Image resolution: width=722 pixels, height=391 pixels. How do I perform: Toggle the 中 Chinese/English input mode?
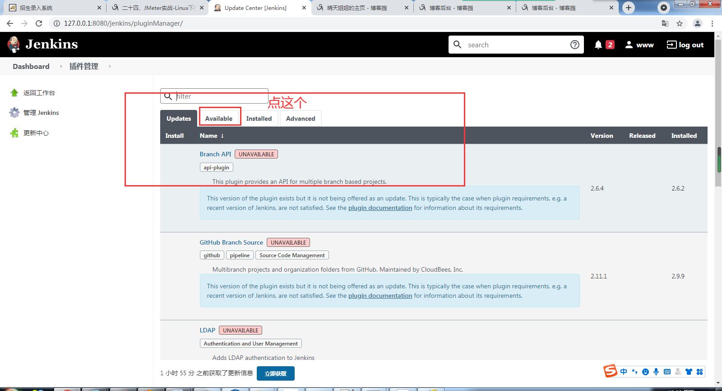click(x=624, y=372)
